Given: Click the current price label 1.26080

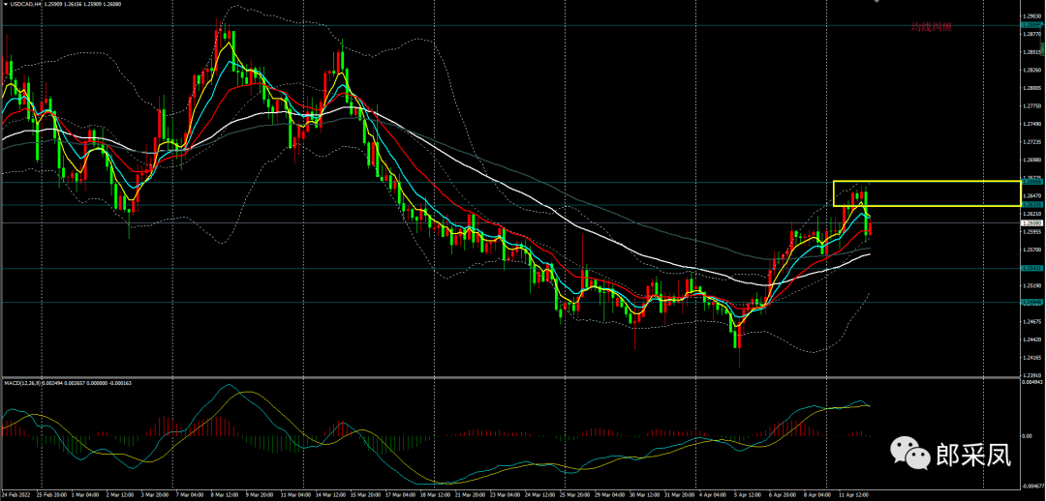Looking at the screenshot, I should (1031, 223).
